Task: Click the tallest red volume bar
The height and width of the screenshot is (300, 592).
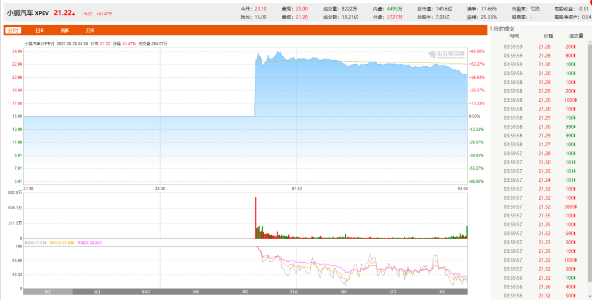Action: coord(255,217)
